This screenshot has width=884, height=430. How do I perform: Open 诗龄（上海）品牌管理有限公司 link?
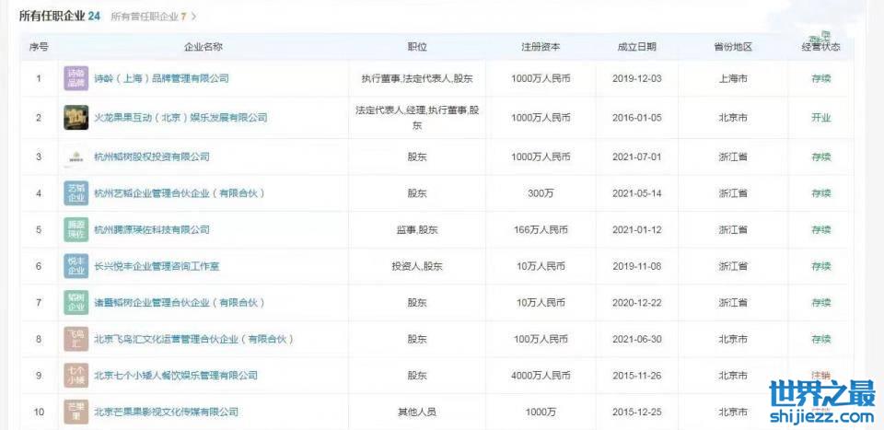[x=161, y=78]
